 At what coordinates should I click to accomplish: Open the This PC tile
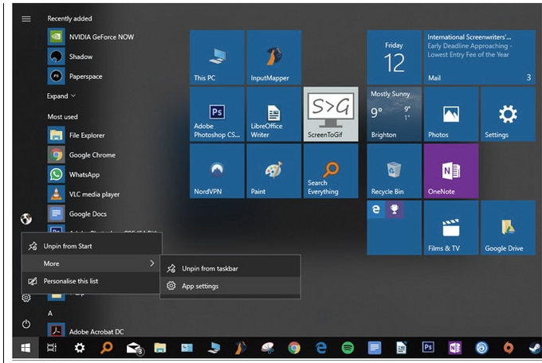[217, 57]
